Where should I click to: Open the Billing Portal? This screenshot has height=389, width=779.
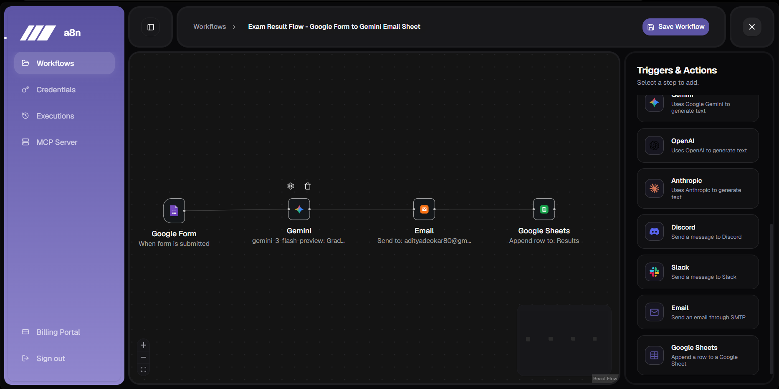point(64,332)
